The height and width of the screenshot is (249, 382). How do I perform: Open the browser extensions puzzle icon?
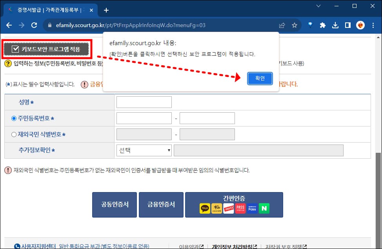[x=322, y=24]
